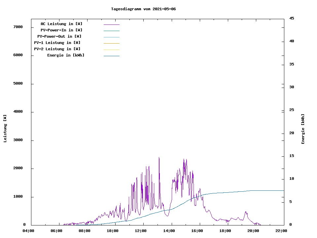Click the purple AC Leistung legend line
This screenshot has width=317, height=238.
coord(111,24)
